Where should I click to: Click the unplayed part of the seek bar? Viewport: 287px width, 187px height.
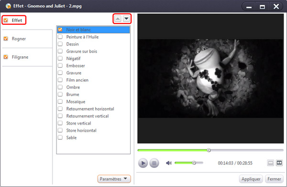[x=247, y=150]
